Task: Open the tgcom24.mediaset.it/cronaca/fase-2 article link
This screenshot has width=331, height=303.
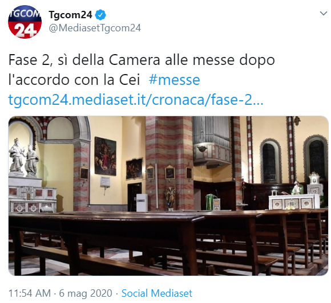Action: pyautogui.click(x=136, y=100)
